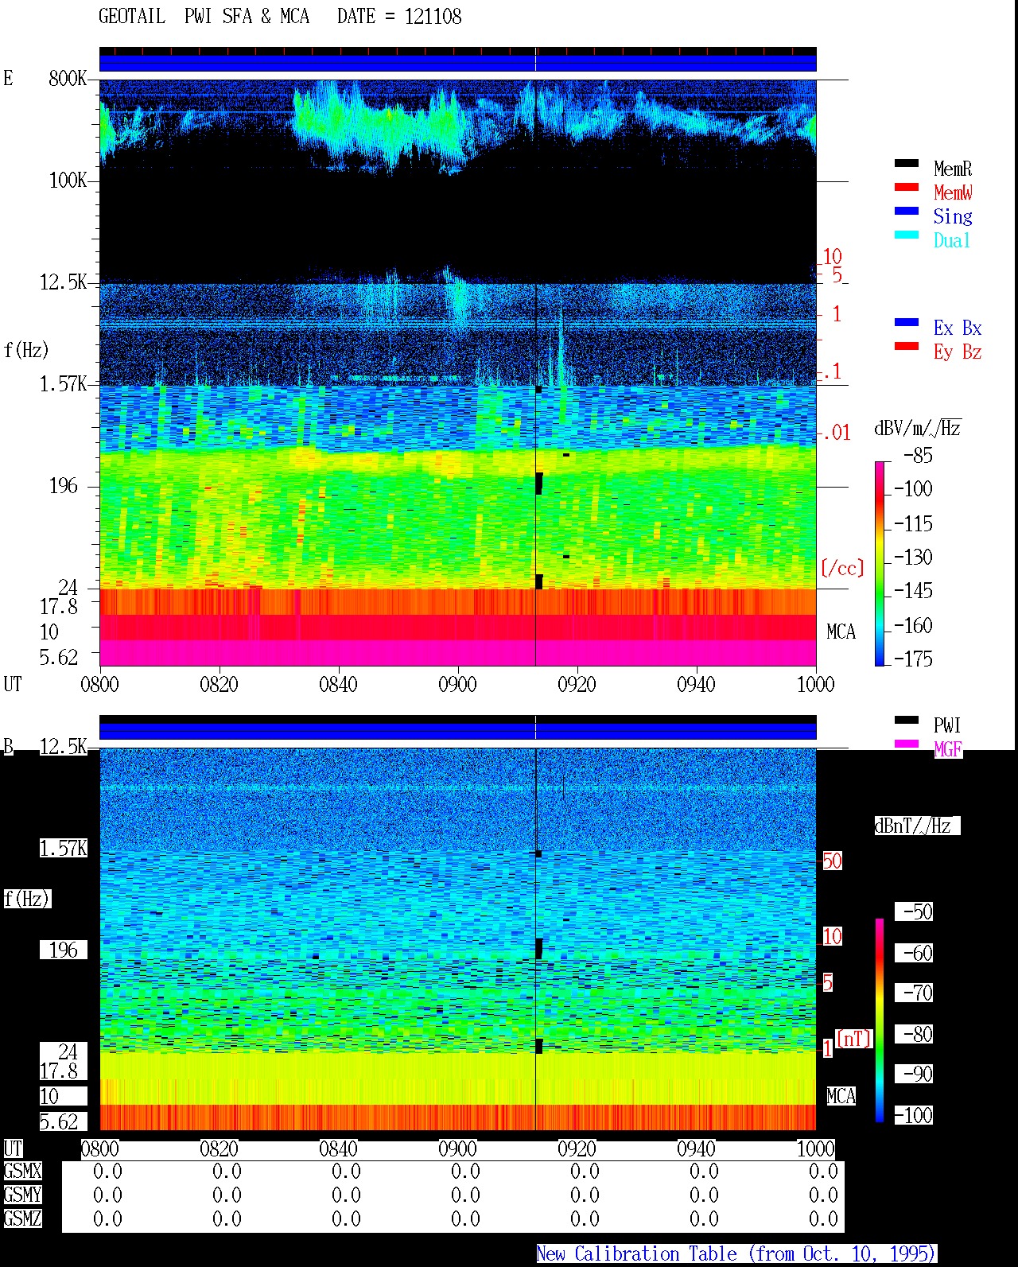The height and width of the screenshot is (1267, 1018).
Task: Click the '0920' time label under E panel
Action: (577, 685)
